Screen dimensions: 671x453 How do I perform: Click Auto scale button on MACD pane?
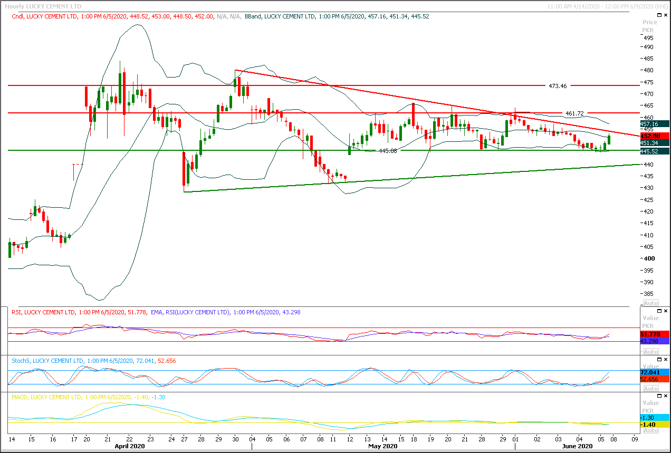tap(650, 430)
